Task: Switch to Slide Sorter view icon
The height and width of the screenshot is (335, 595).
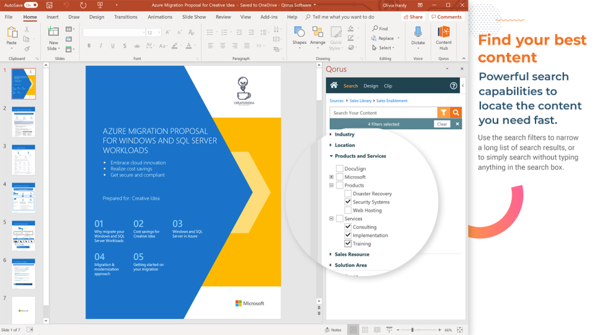Action: pos(365,329)
